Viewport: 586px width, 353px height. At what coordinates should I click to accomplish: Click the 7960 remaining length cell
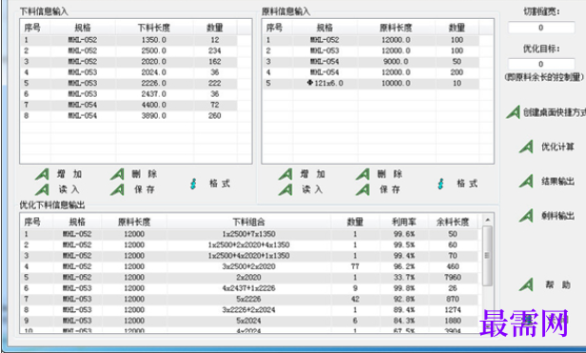(x=453, y=278)
